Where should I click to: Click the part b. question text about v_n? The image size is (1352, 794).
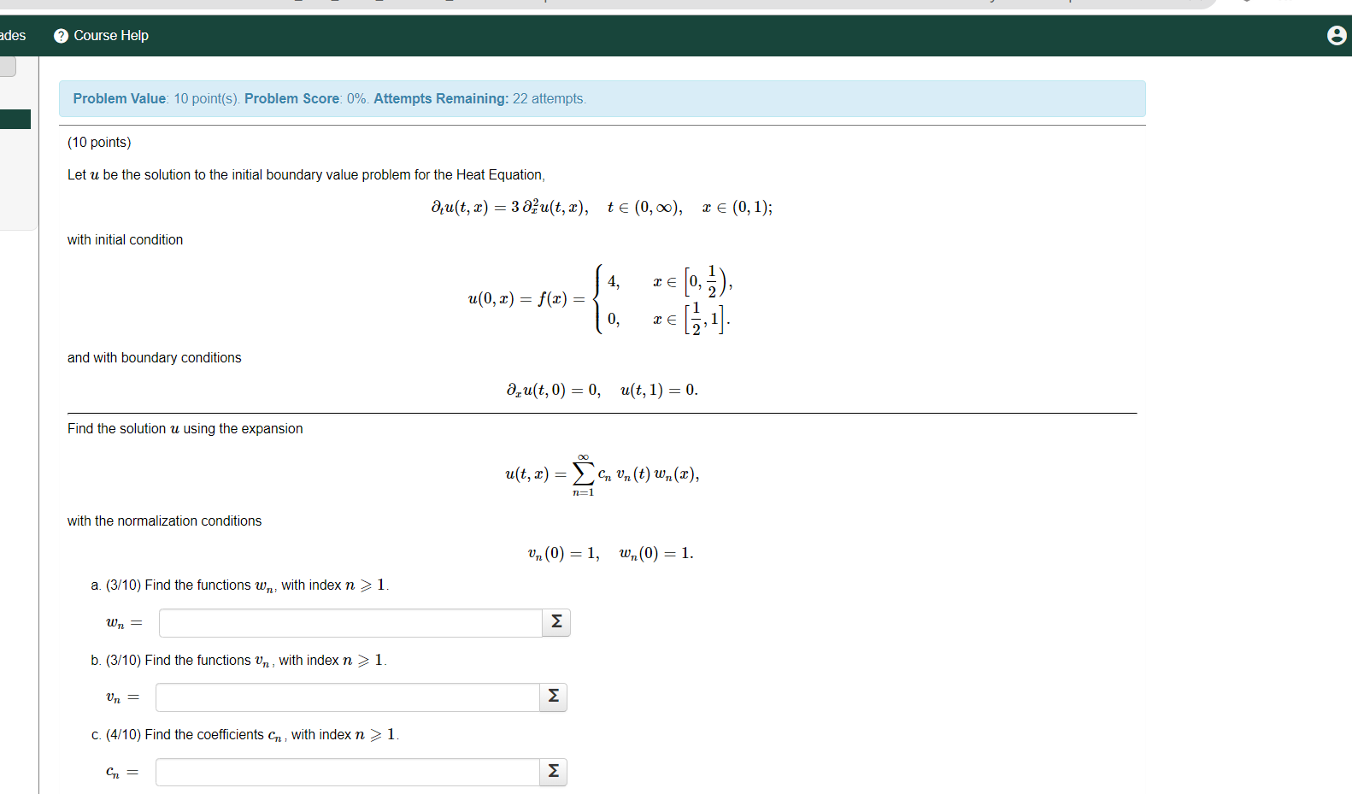pos(238,660)
